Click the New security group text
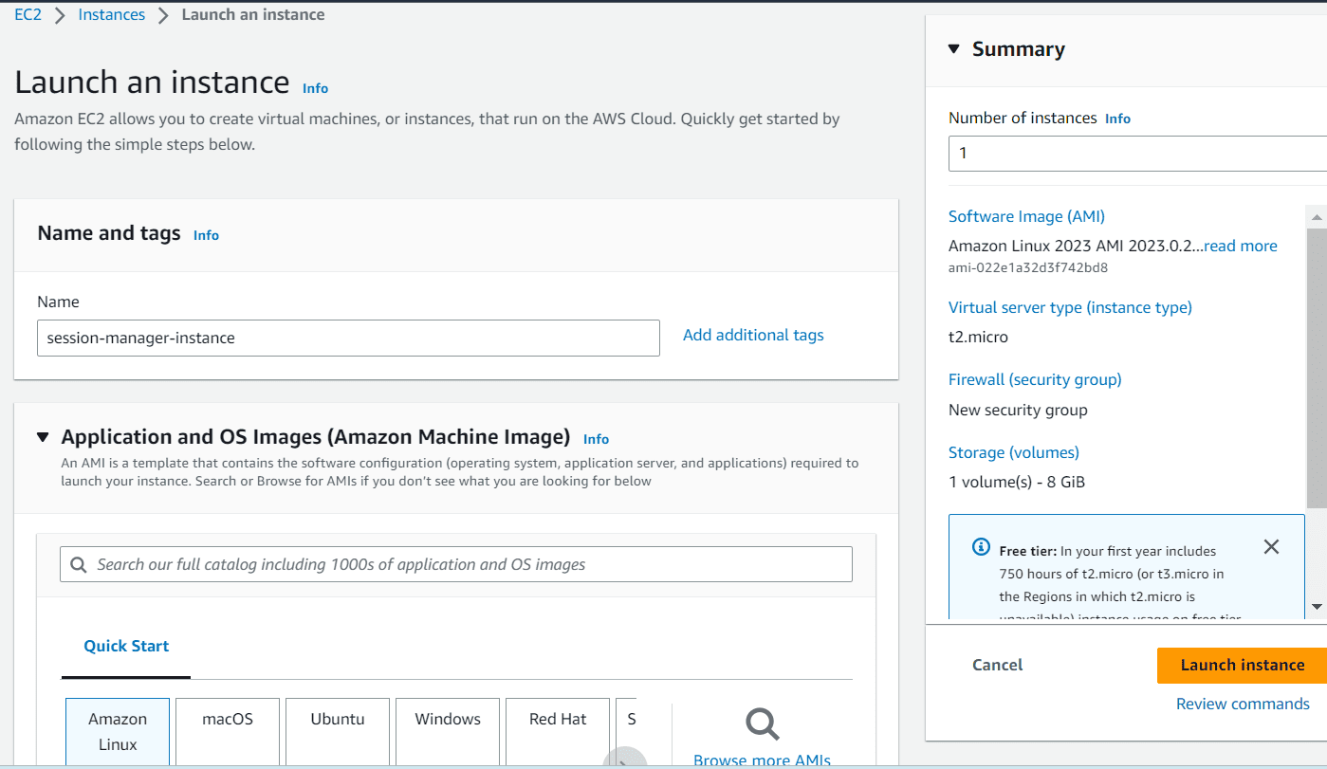The width and height of the screenshot is (1327, 769). point(1018,410)
